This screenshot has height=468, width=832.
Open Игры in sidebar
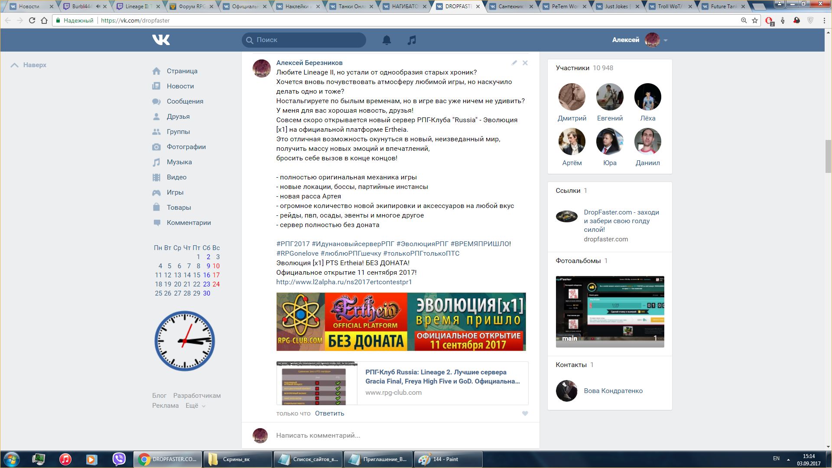(175, 192)
